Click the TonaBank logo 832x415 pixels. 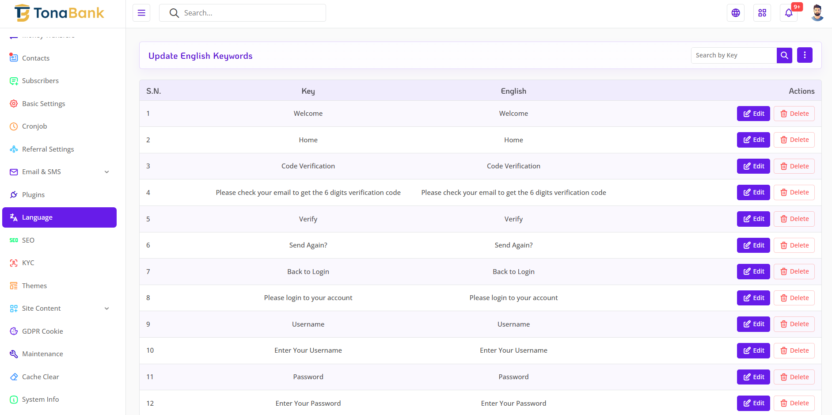point(59,13)
